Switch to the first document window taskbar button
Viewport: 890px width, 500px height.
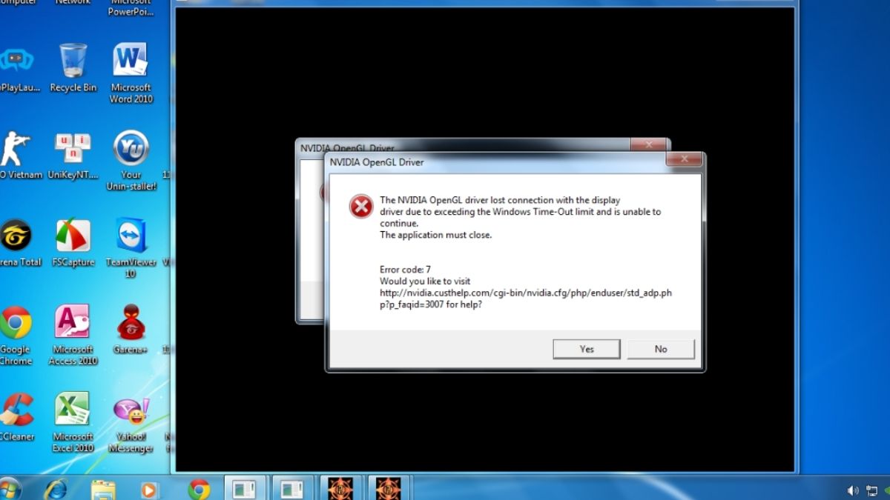pyautogui.click(x=245, y=488)
